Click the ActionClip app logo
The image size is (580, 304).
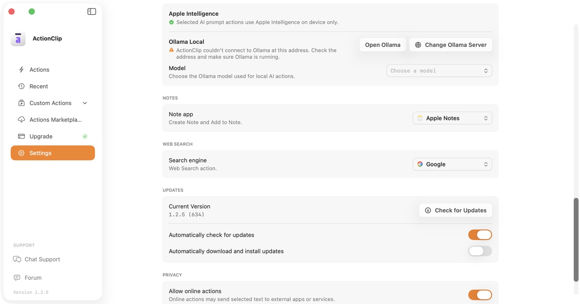click(x=18, y=39)
